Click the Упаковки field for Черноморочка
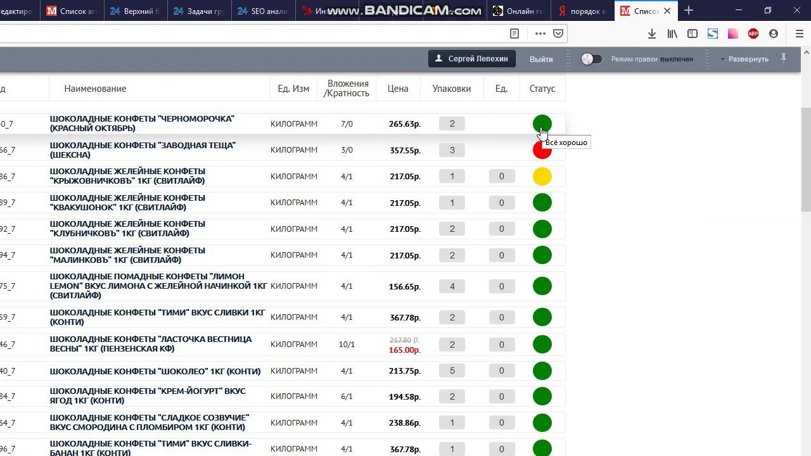Screen dimensions: 811x456 (x=452, y=124)
